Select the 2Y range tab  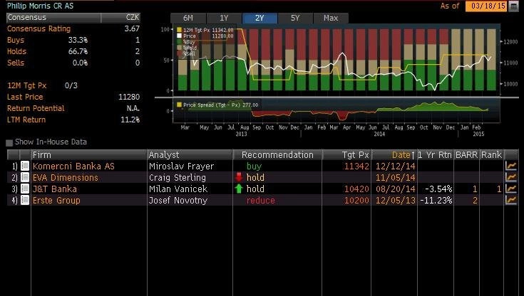click(260, 18)
